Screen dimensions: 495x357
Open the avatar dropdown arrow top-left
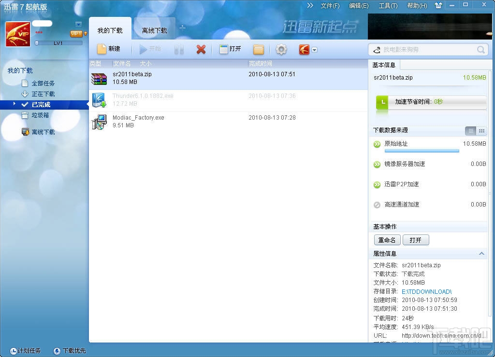pyautogui.click(x=78, y=23)
